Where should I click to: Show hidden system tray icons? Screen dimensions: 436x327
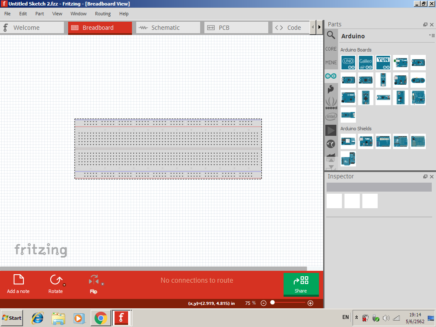356,317
